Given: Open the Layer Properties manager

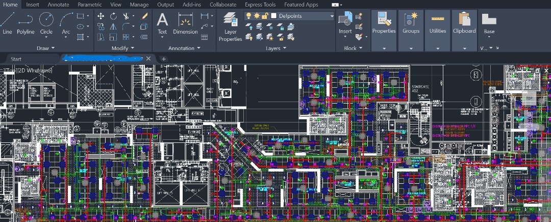Looking at the screenshot, I should tap(231, 27).
